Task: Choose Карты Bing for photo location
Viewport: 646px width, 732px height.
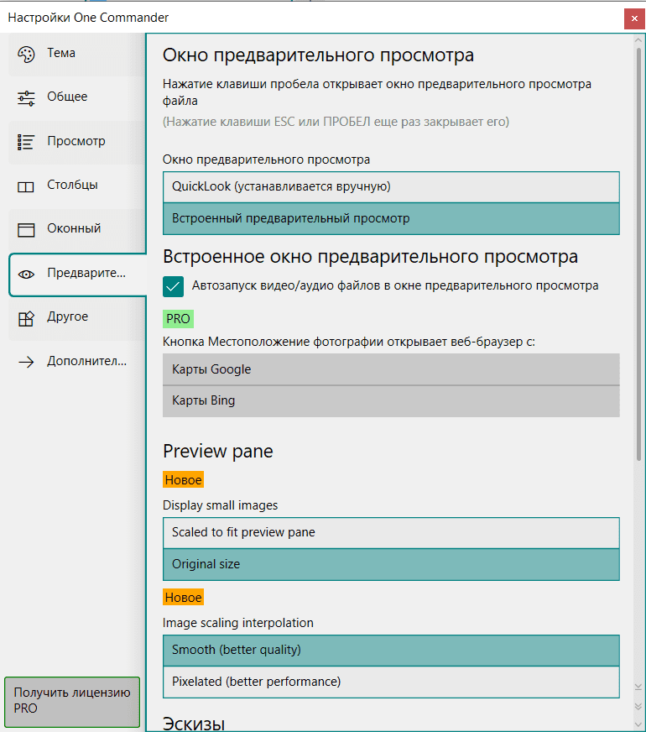Action: tap(391, 400)
